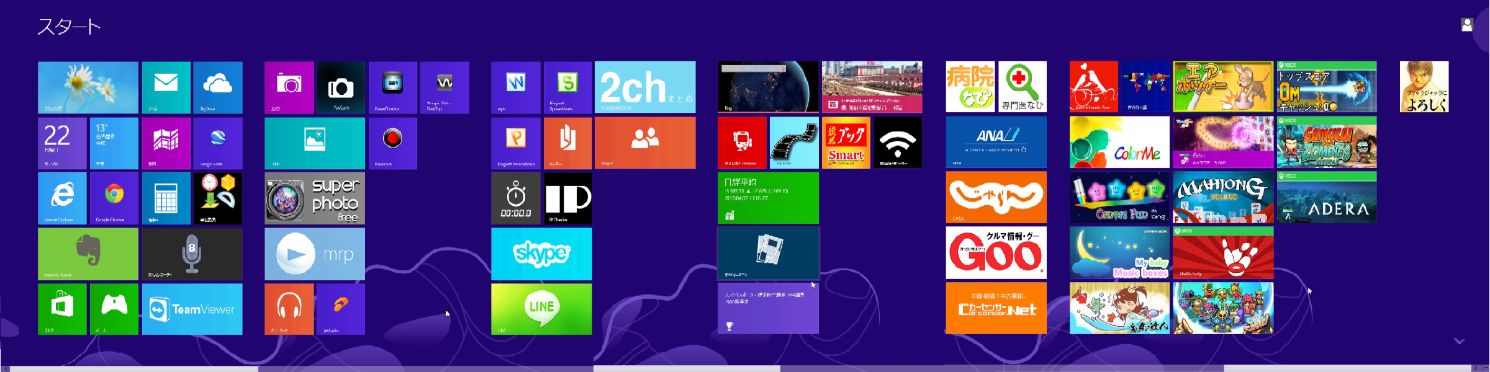Launch IP Checker tile
1490x372 pixels.
[567, 198]
